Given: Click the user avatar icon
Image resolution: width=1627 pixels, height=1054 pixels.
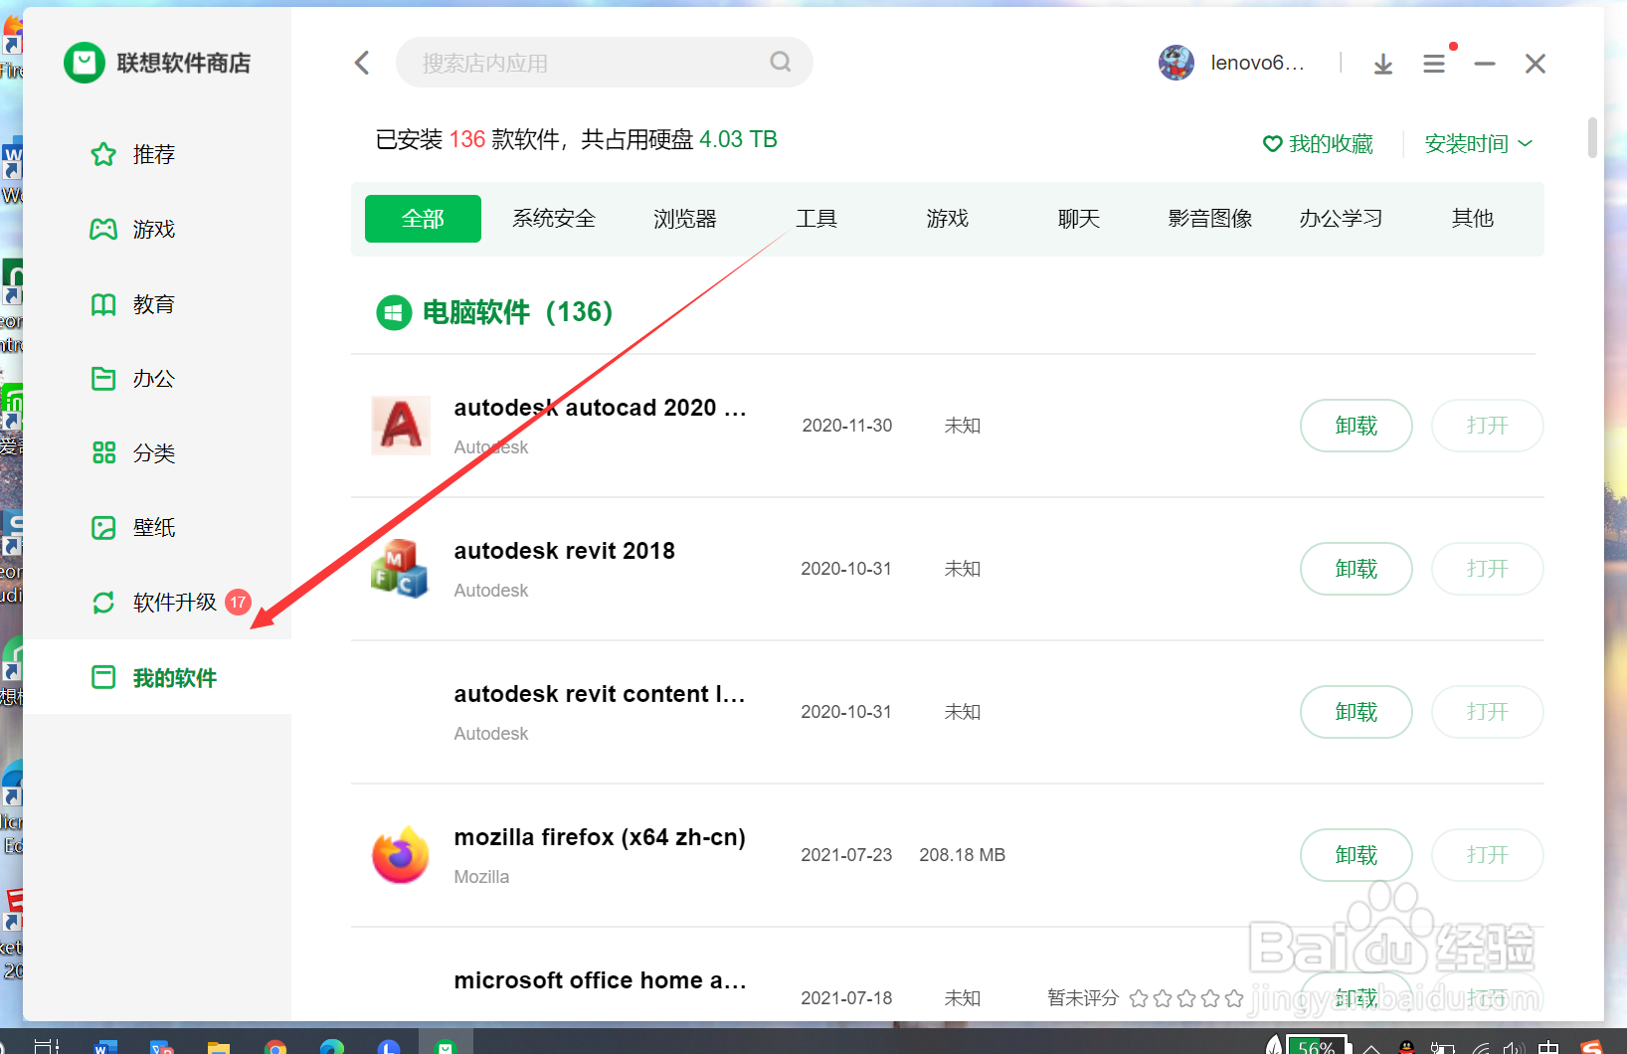Looking at the screenshot, I should click(x=1176, y=63).
